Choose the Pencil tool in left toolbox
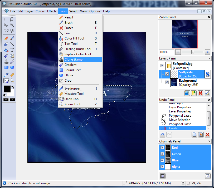This screenshot has height=188, width=214. (6, 38)
